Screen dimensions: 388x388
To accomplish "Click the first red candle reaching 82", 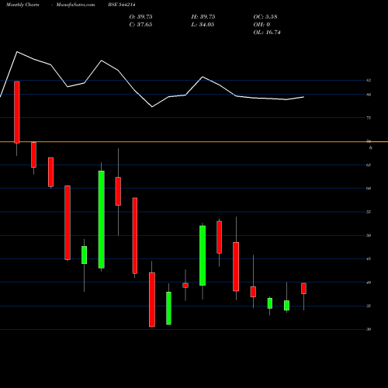I will coord(17,113).
